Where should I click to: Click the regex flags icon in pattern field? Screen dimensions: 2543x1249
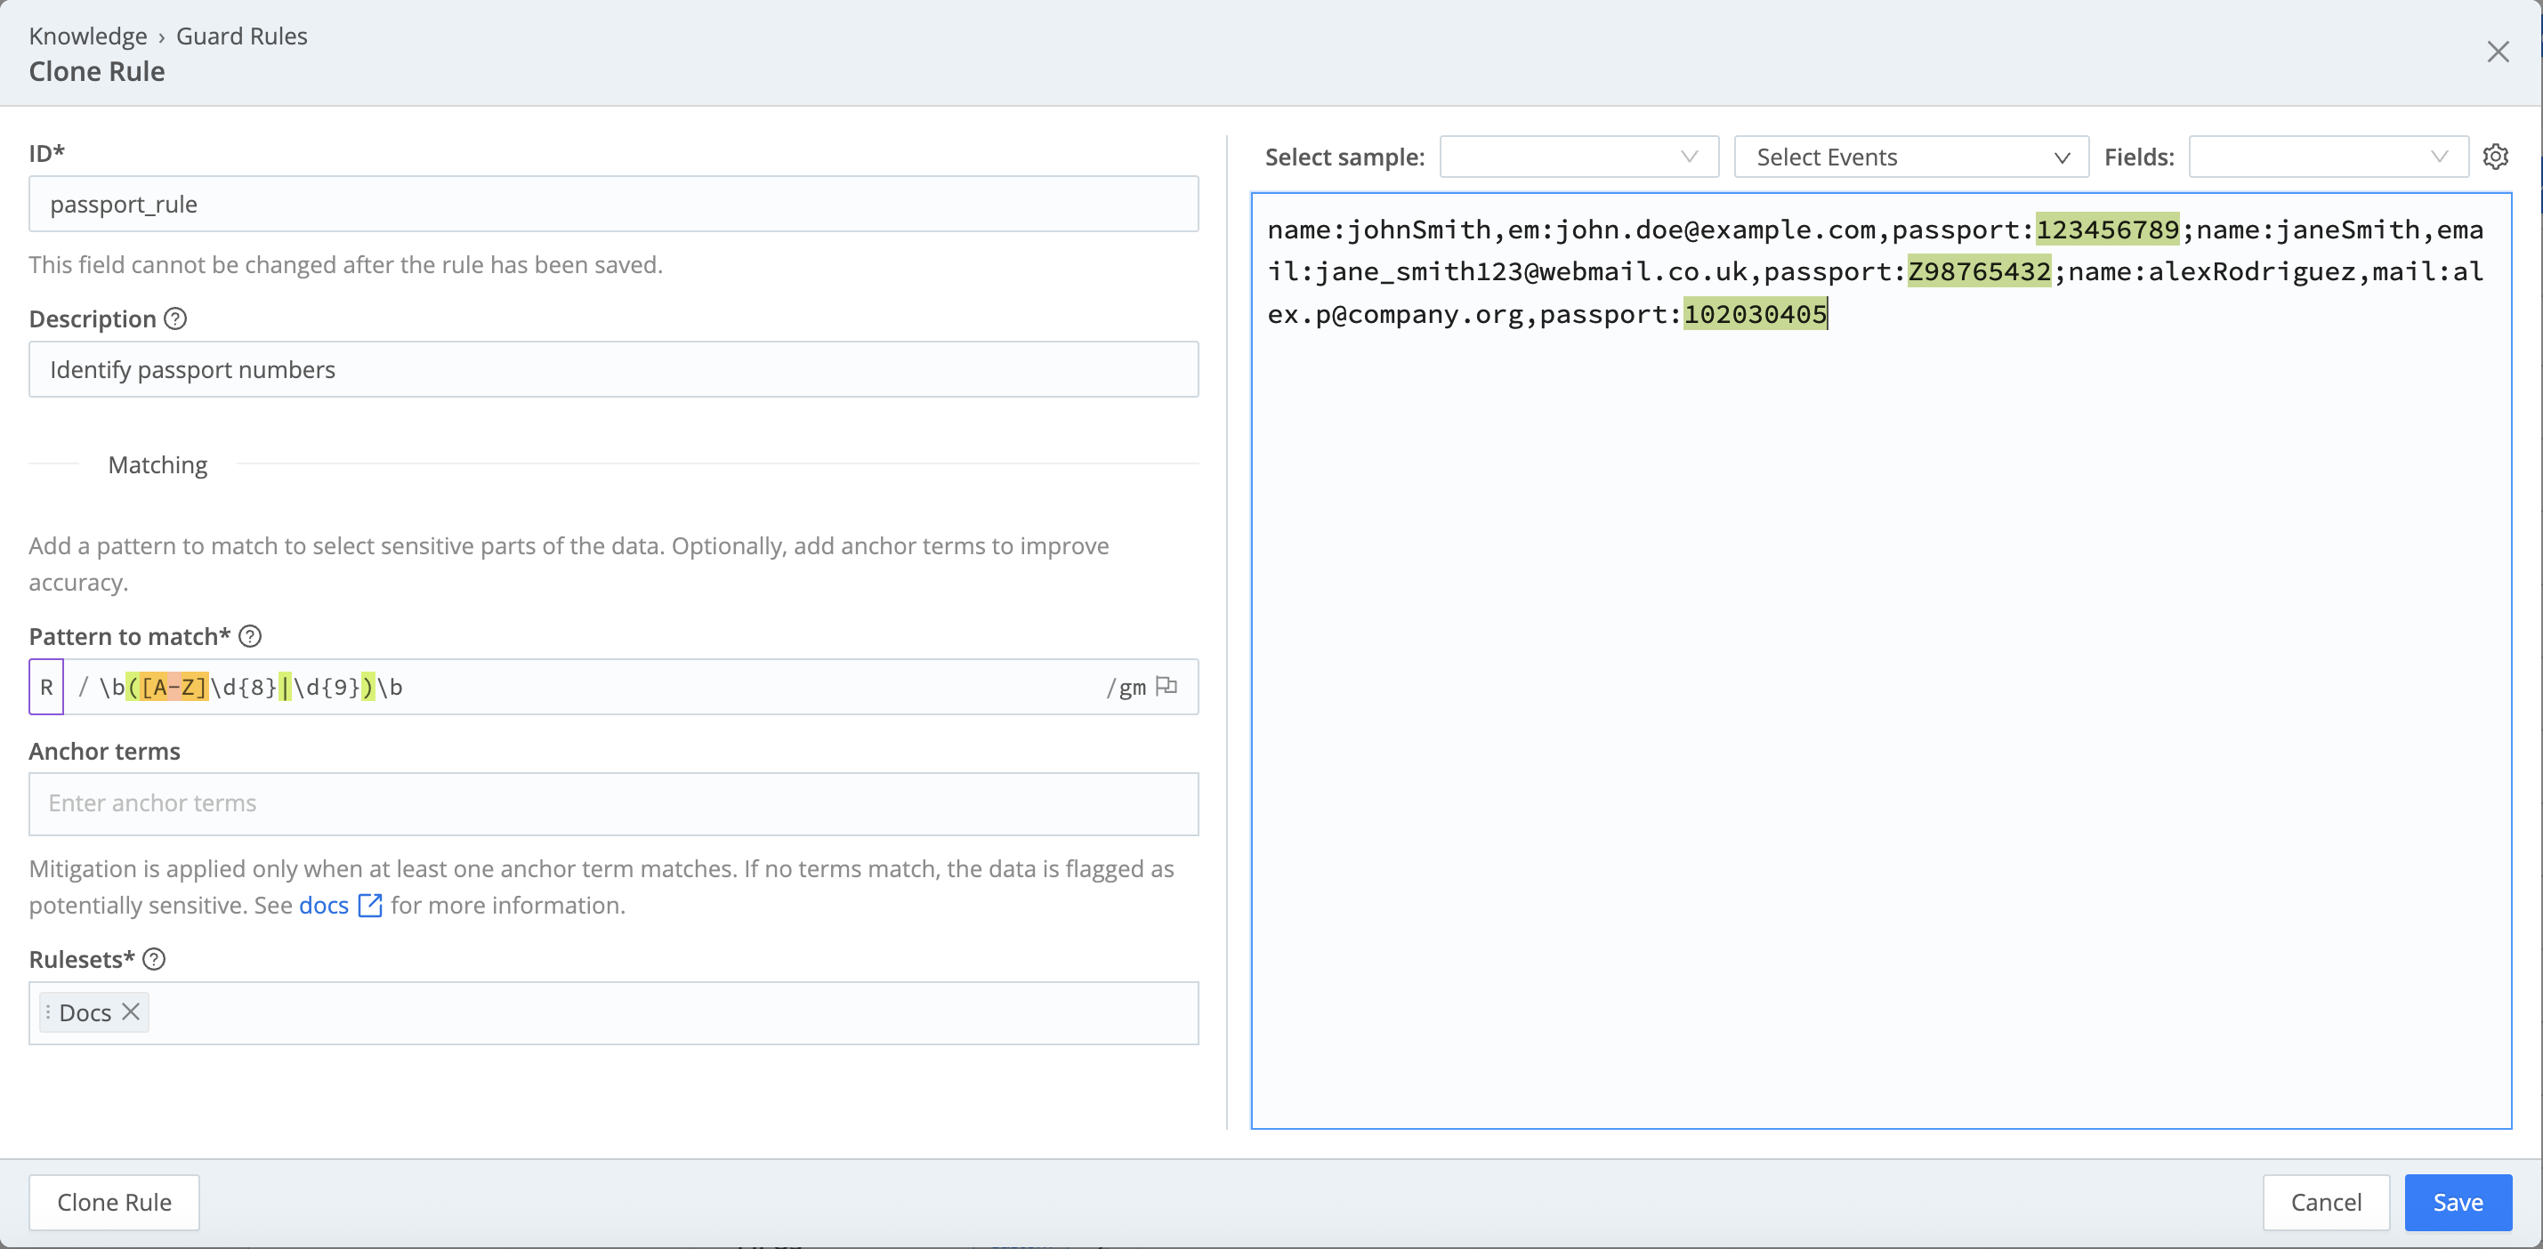click(x=1166, y=686)
